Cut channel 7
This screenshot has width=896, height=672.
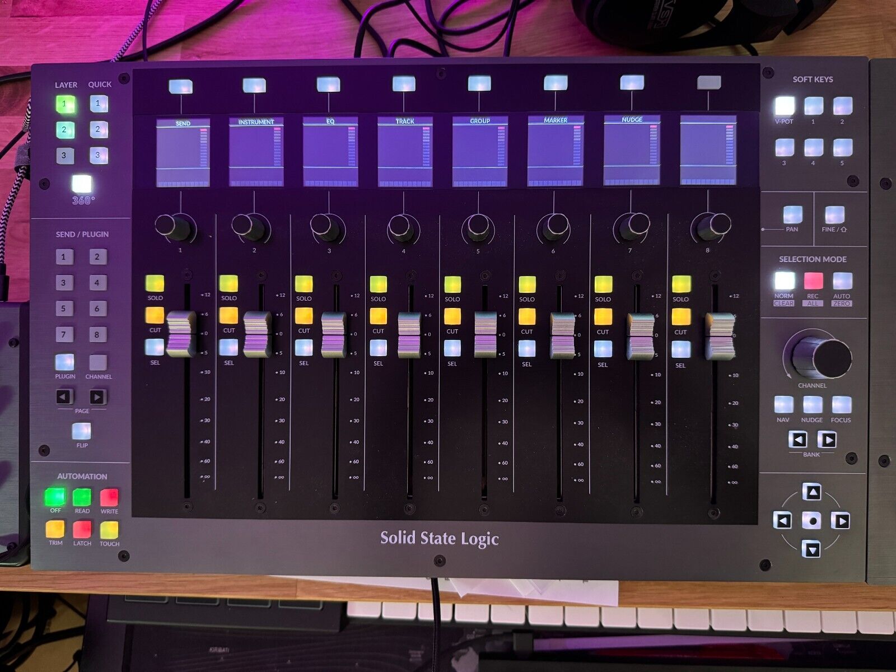tap(603, 317)
